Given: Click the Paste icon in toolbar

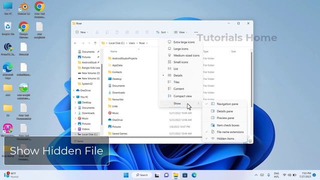Looking at the screenshot, I should (117, 32).
